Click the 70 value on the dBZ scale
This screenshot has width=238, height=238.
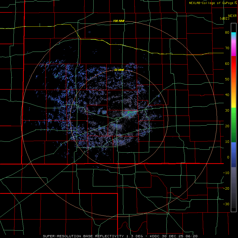(x=227, y=48)
